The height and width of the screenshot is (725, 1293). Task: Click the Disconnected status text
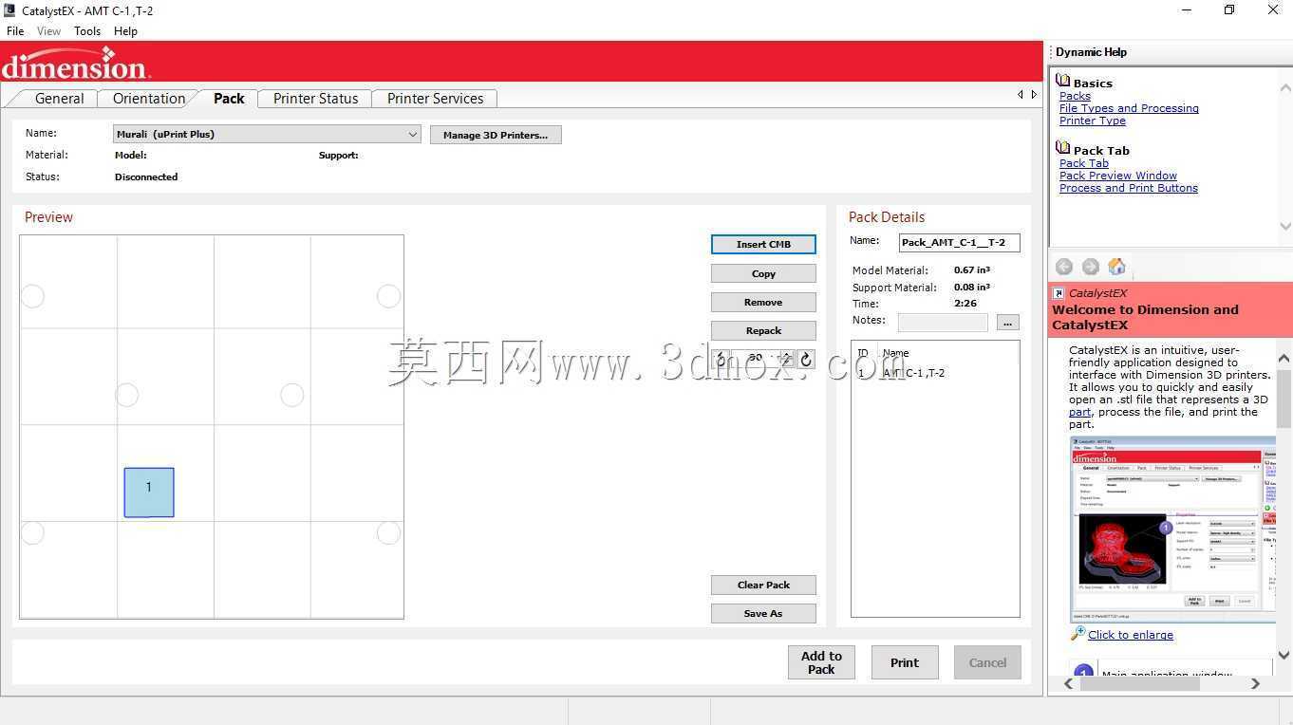[146, 177]
